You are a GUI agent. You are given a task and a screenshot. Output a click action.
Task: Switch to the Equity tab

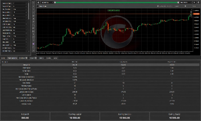[x=3, y=58]
